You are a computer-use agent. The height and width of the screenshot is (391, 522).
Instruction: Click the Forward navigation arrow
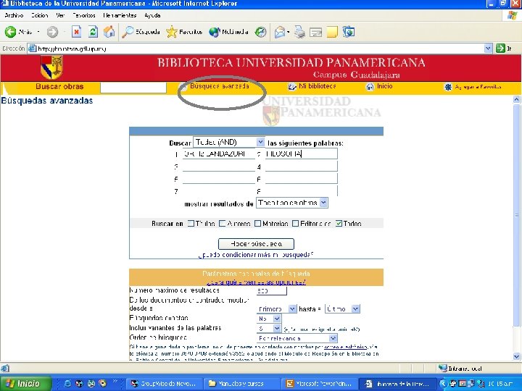(52, 32)
